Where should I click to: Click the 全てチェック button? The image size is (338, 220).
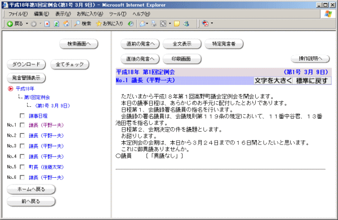point(70,64)
